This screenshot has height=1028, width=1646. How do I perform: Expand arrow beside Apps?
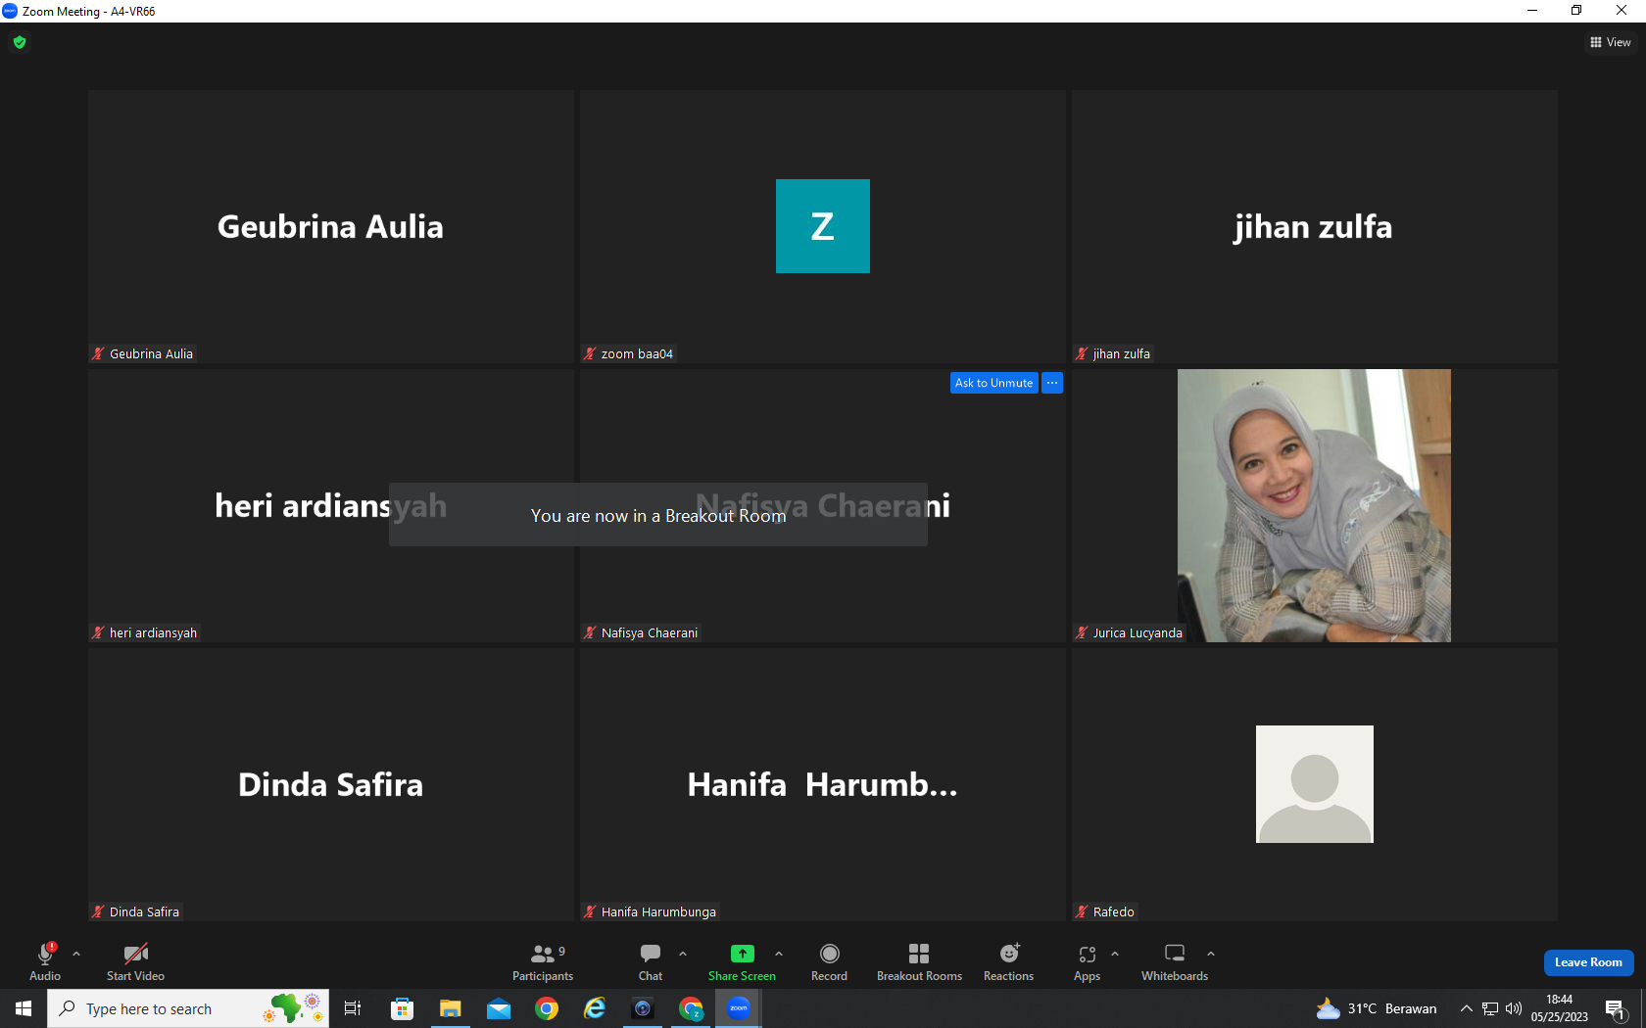pyautogui.click(x=1115, y=954)
